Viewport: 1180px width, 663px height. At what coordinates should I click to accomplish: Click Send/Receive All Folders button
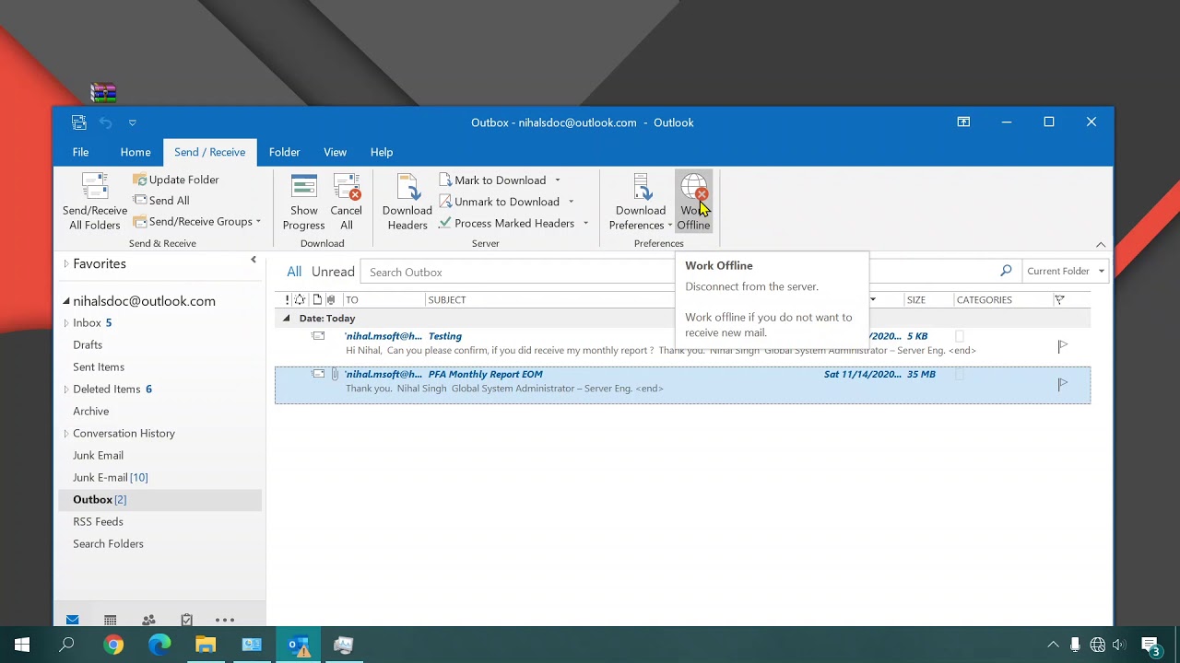95,202
